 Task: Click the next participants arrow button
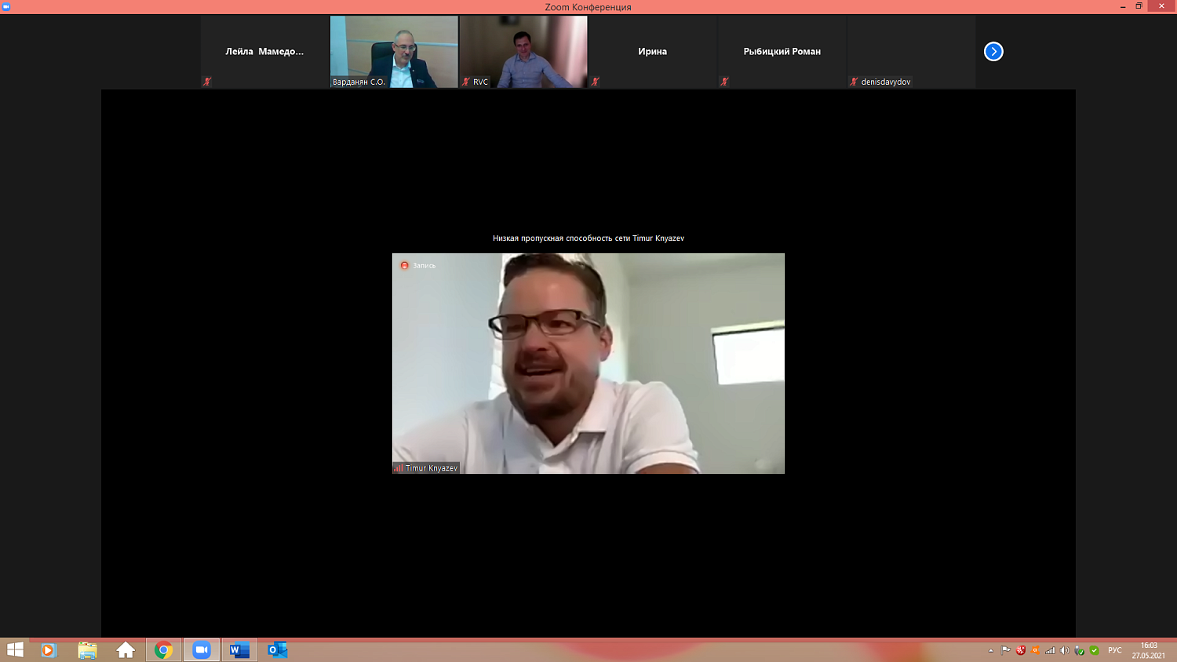click(x=993, y=52)
